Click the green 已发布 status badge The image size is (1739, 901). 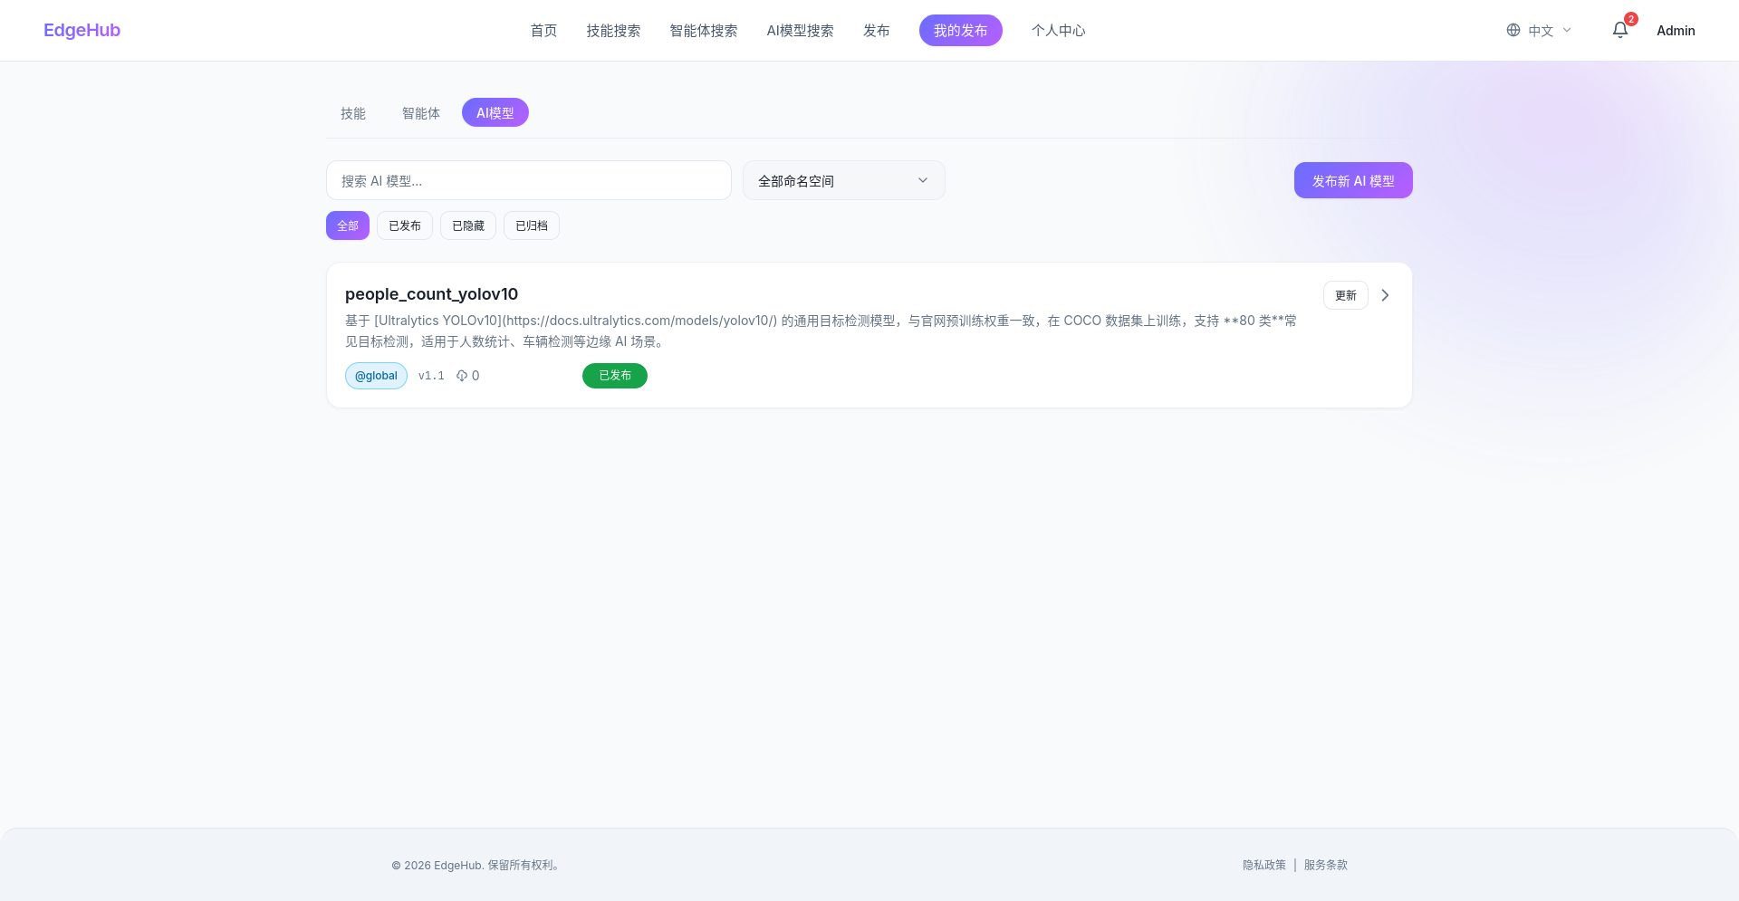coord(615,376)
